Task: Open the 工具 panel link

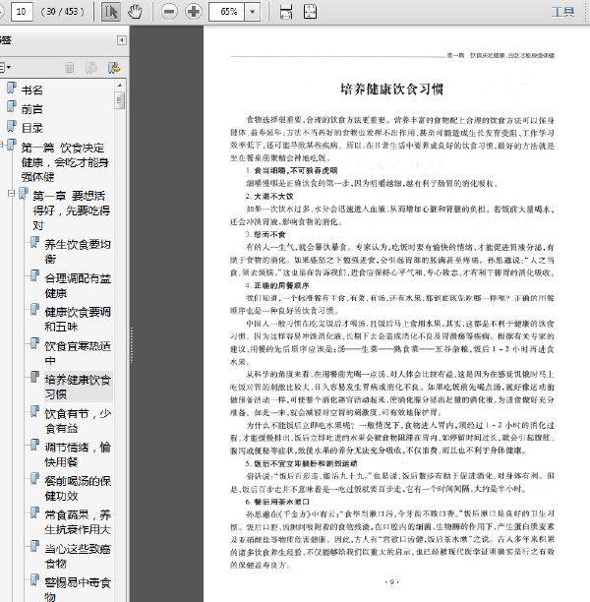Action: point(562,12)
